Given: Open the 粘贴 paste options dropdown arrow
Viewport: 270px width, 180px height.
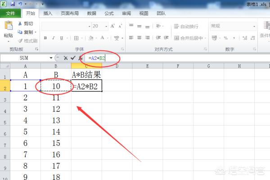Looking at the screenshot, I should [x=9, y=41].
